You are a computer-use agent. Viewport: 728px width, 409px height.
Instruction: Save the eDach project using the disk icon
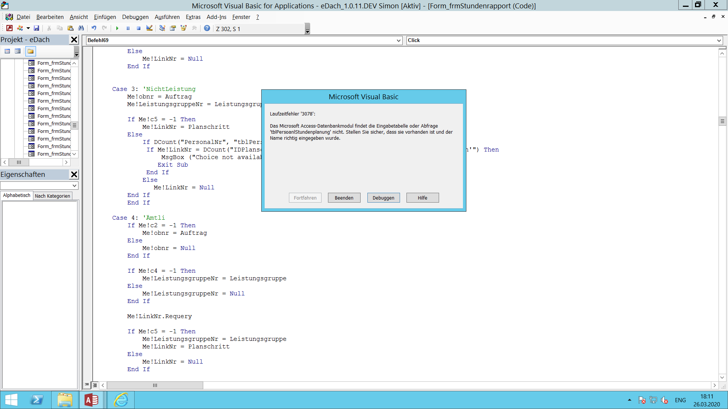(x=36, y=28)
